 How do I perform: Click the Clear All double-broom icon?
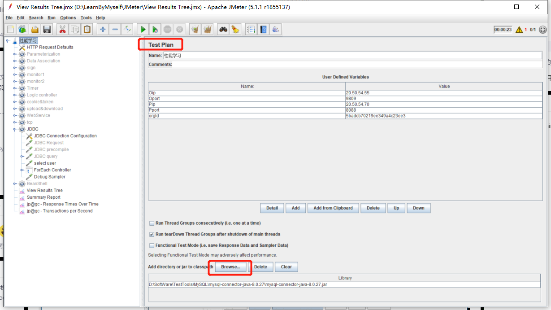point(208,30)
